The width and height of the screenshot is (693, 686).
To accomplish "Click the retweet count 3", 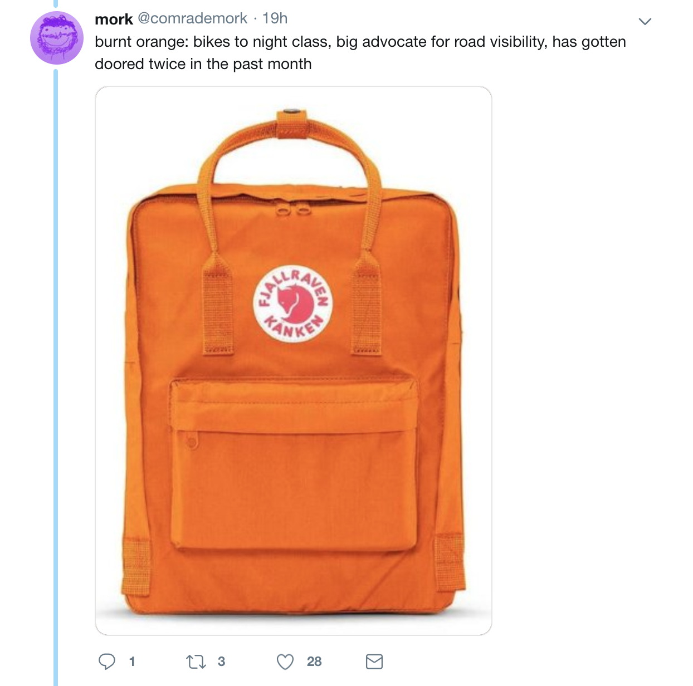I will [221, 661].
